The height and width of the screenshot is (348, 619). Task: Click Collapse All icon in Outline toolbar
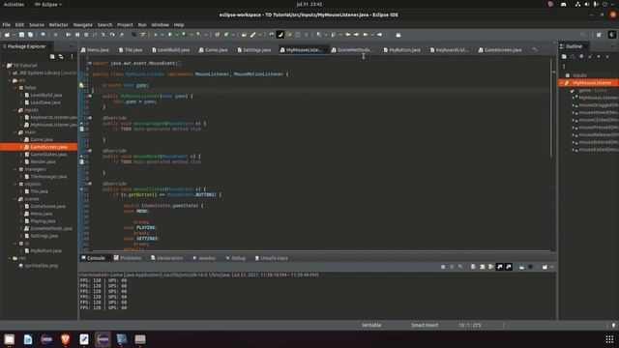click(564, 57)
